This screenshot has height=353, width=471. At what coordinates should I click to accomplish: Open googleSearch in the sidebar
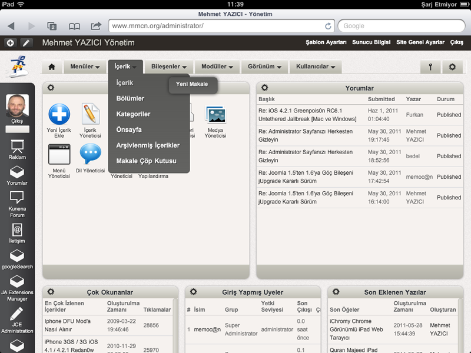[x=17, y=259]
